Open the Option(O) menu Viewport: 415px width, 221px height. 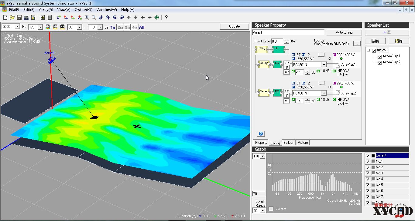pyautogui.click(x=83, y=10)
